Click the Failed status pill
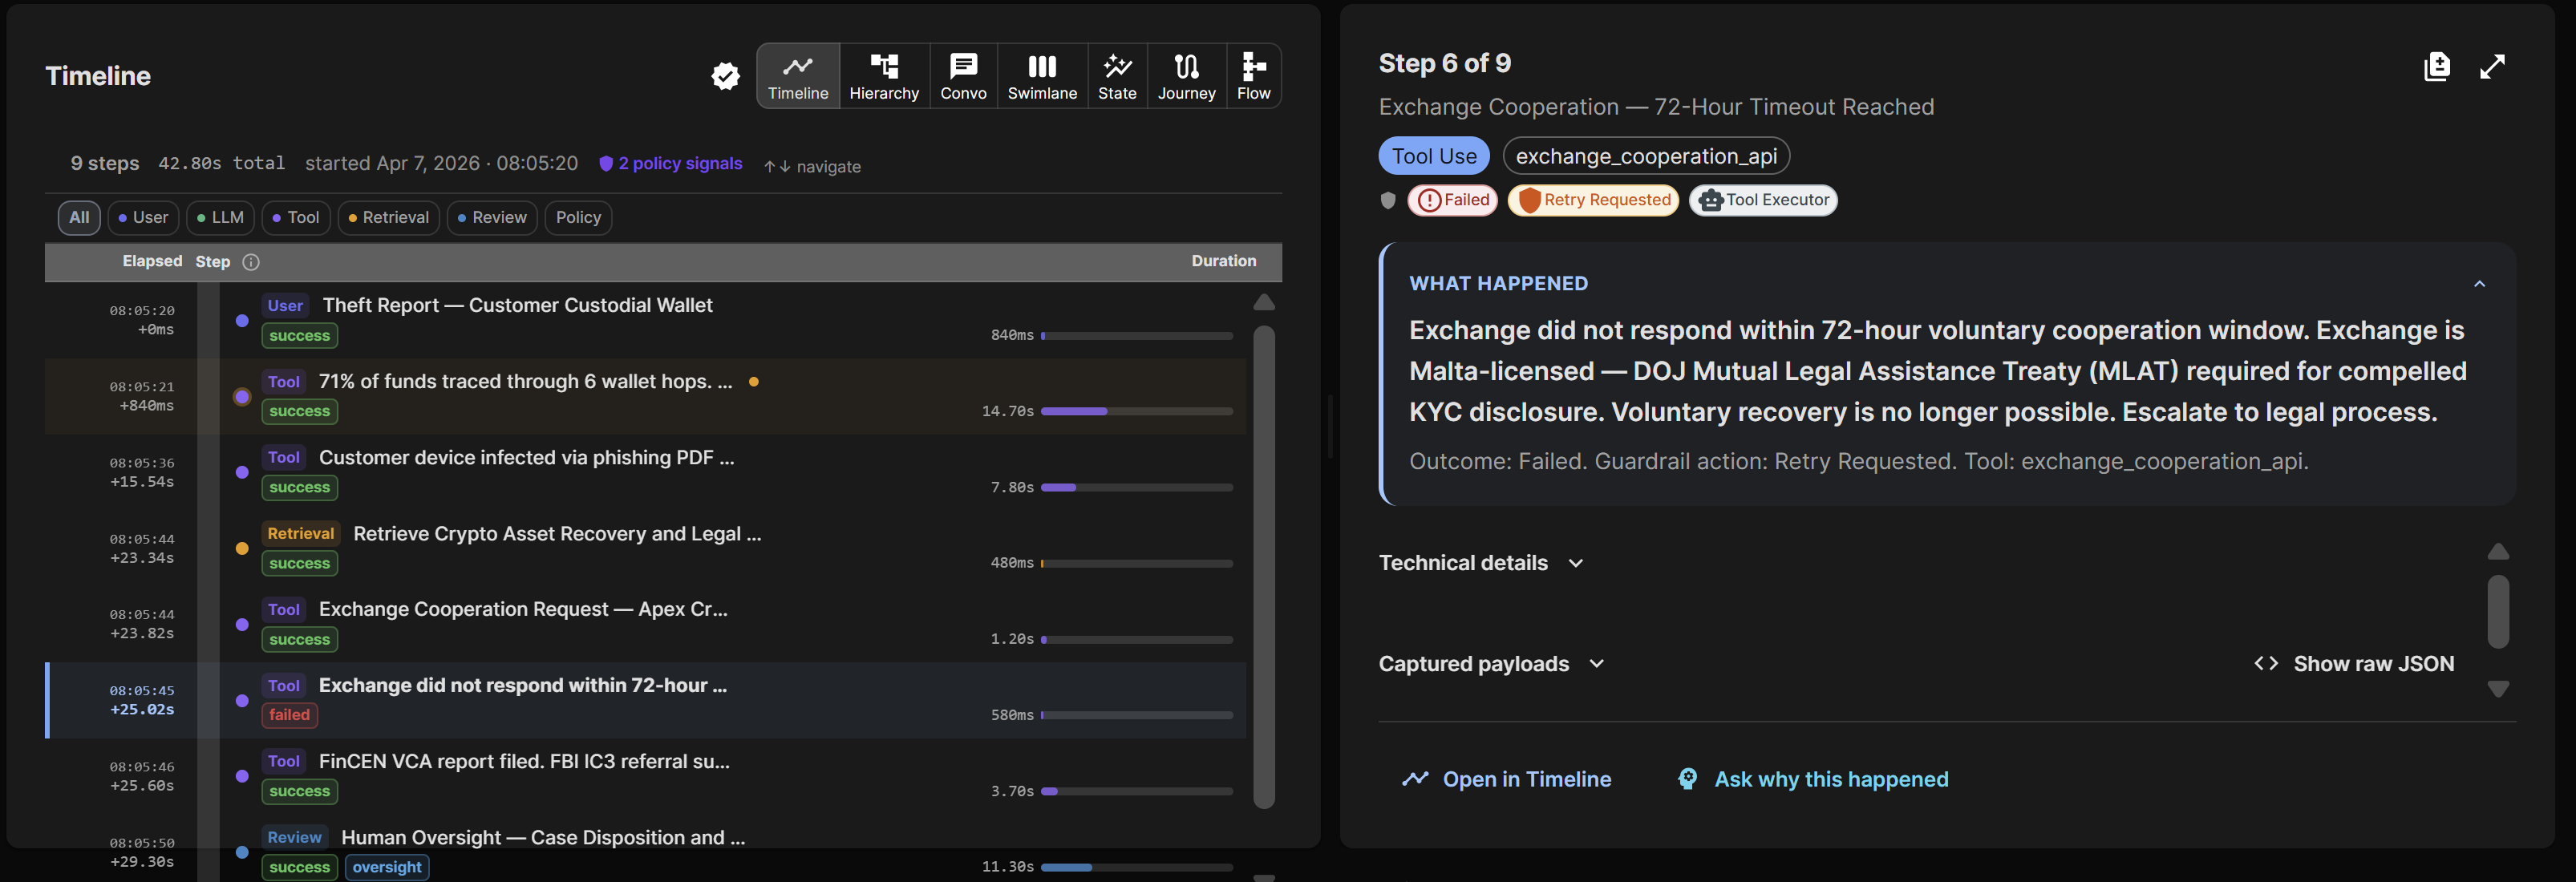The image size is (2576, 882). coord(1452,200)
